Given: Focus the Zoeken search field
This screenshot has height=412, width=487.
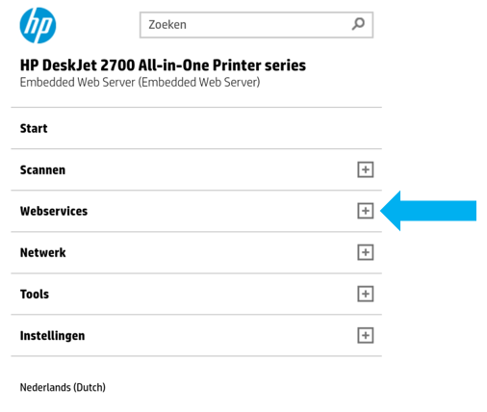Looking at the screenshot, I should (256, 25).
